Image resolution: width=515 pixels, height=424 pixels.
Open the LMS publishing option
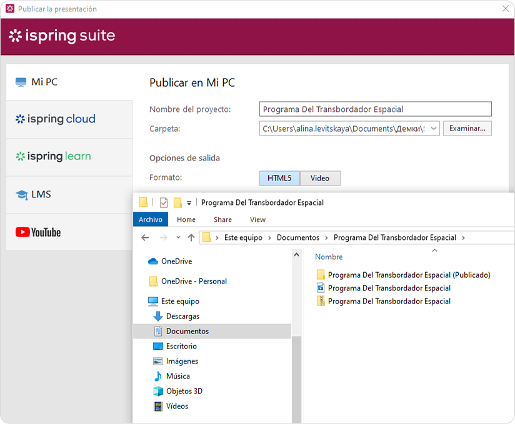point(69,195)
